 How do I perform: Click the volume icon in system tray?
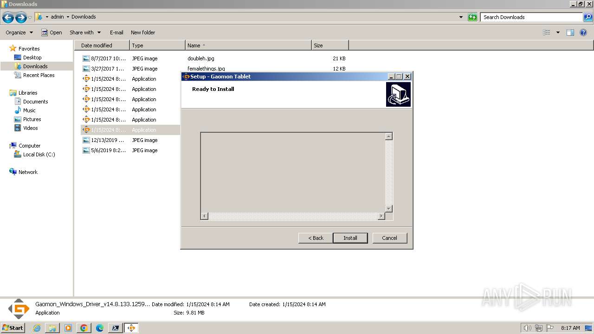(x=527, y=328)
